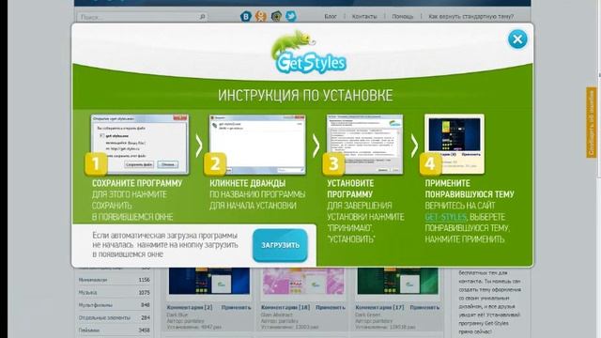Open the VK social icon

(246, 17)
